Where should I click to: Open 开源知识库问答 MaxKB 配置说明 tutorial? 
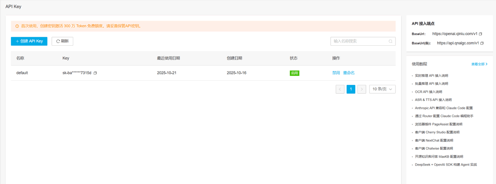tap(438, 157)
